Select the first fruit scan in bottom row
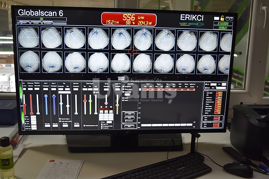This screenshot has height=179, width=269. coord(30,62)
